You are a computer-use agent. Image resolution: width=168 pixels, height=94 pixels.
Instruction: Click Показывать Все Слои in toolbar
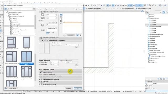tap(145, 8)
